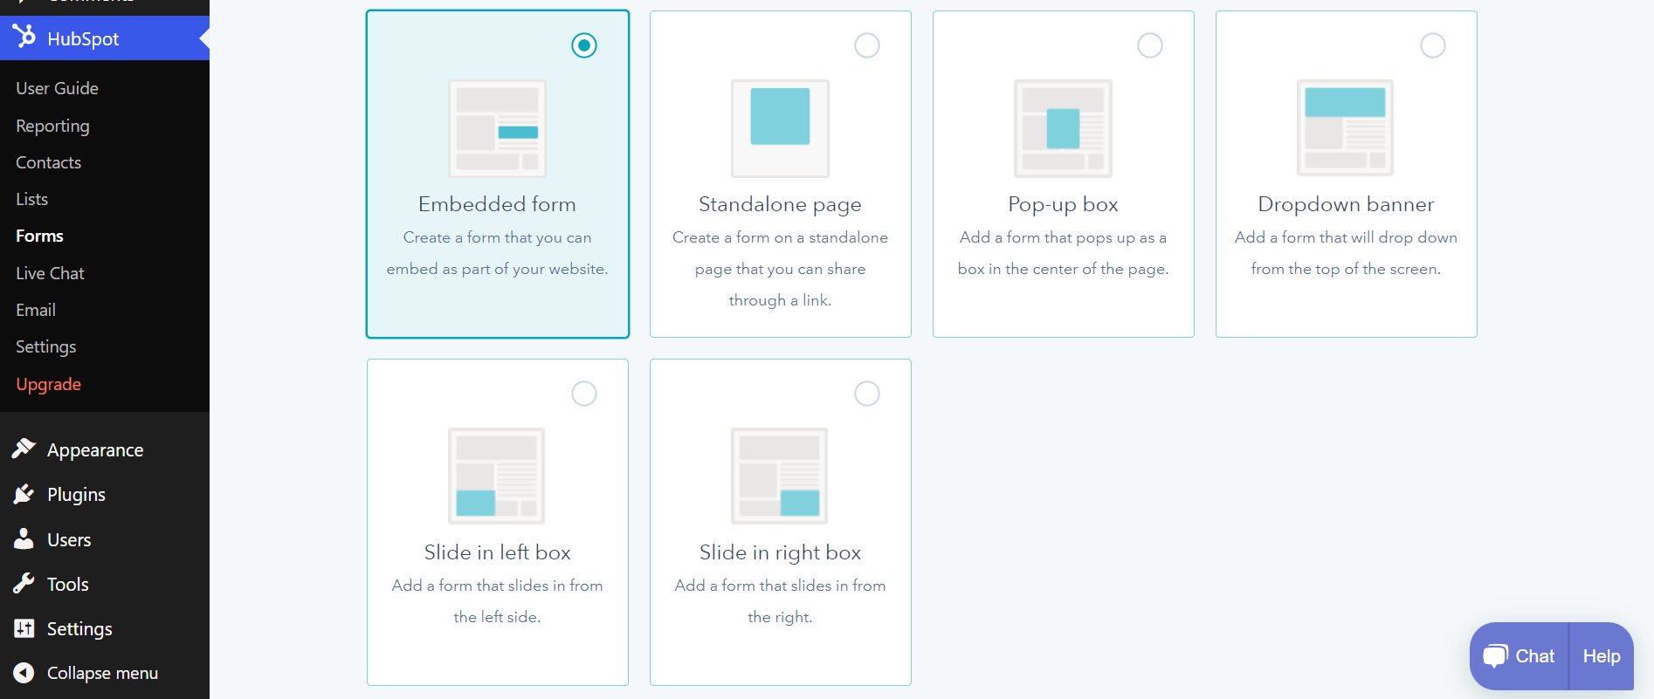Click the Tools wrench icon

point(24,583)
